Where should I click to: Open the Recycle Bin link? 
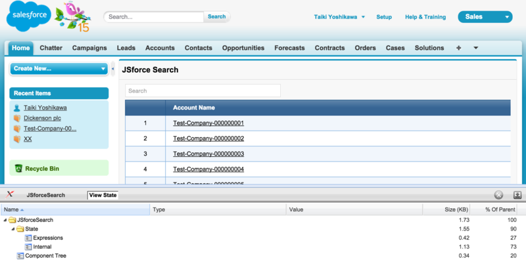[x=42, y=169]
